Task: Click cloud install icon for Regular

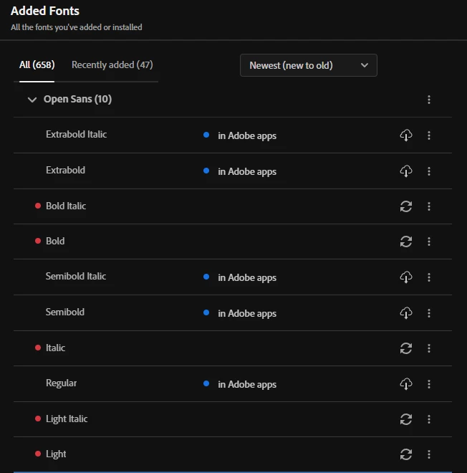Action: click(406, 384)
